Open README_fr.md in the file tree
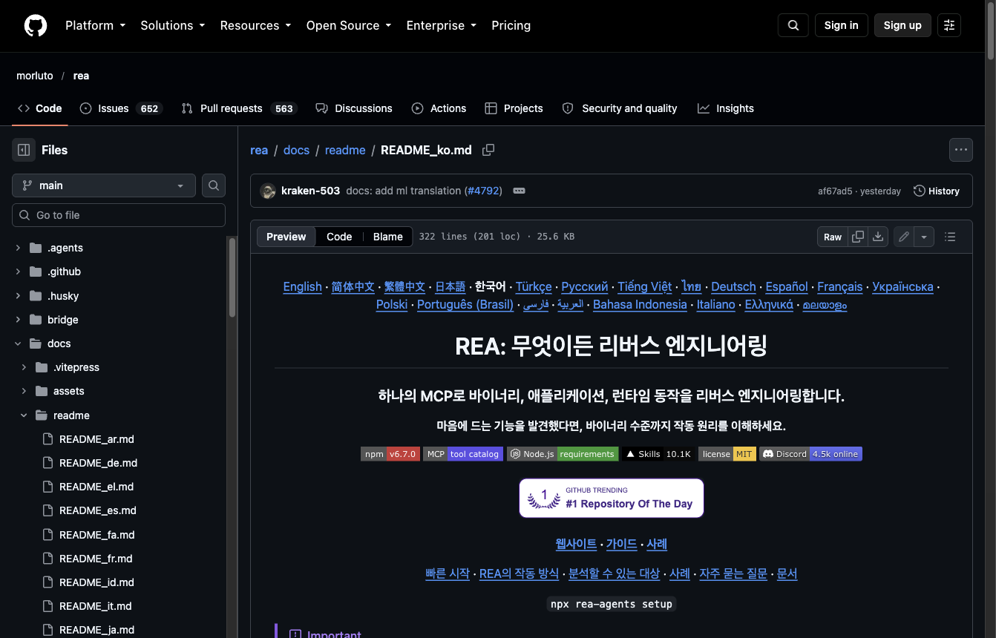Screen dimensions: 996x638 96,559
